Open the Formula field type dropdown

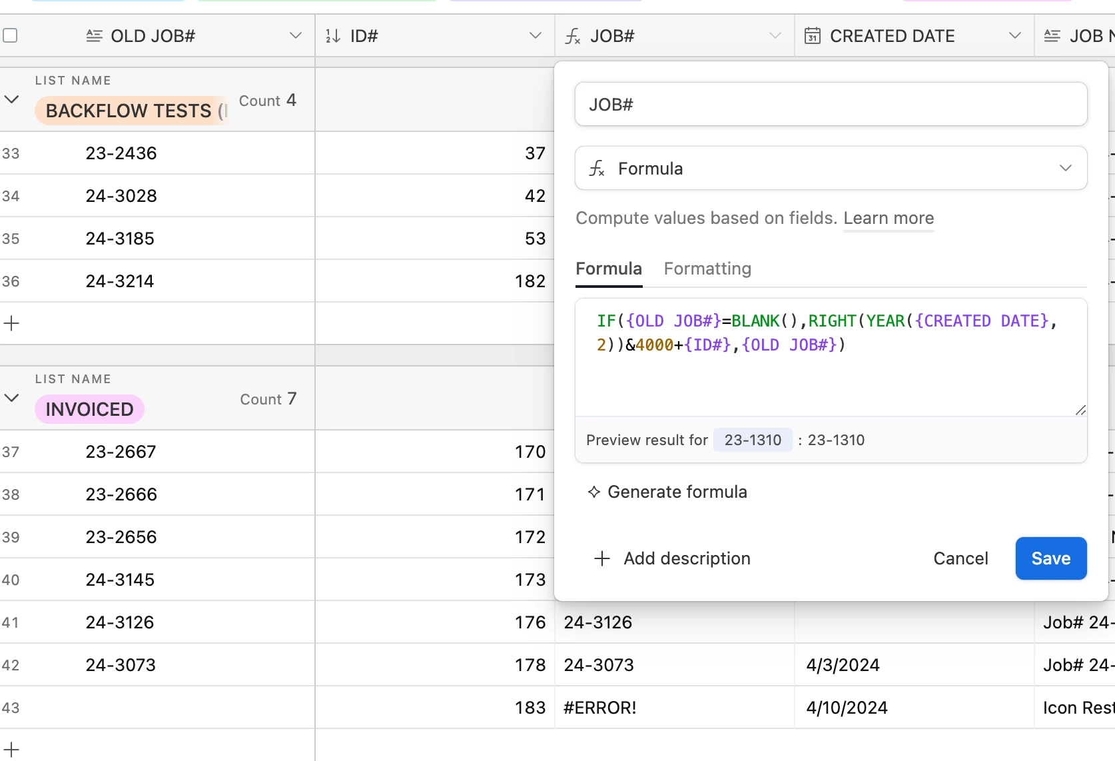pyautogui.click(x=831, y=168)
